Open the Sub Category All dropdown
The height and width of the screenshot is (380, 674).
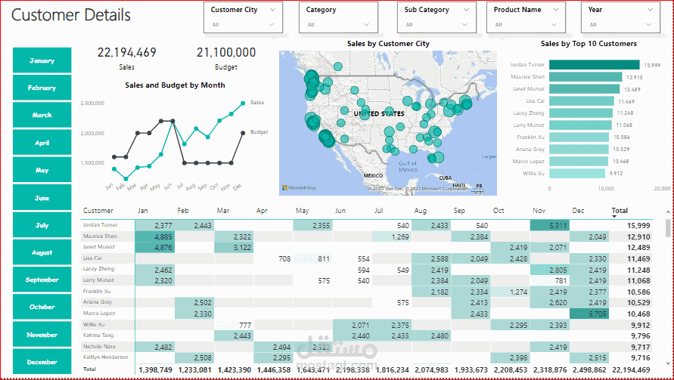click(x=436, y=24)
